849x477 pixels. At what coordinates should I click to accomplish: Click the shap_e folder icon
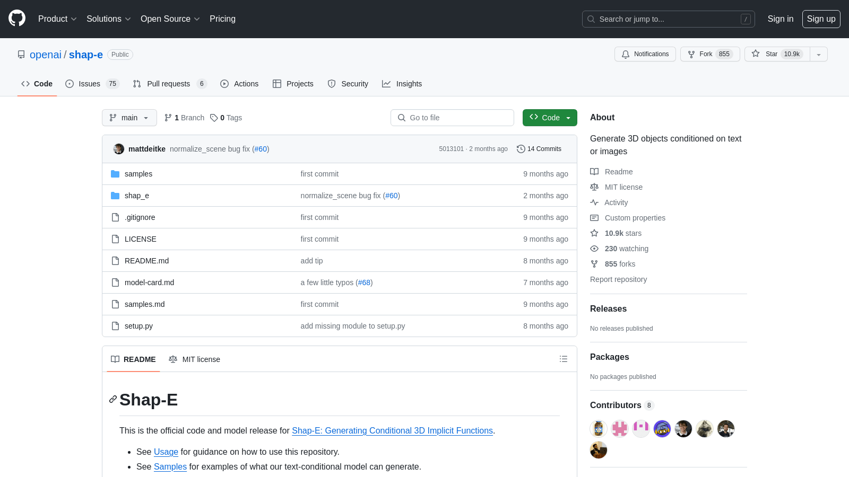click(x=115, y=196)
